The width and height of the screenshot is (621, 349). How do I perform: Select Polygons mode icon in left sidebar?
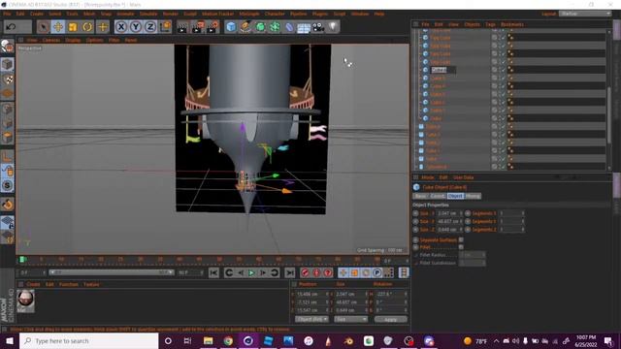coord(7,138)
